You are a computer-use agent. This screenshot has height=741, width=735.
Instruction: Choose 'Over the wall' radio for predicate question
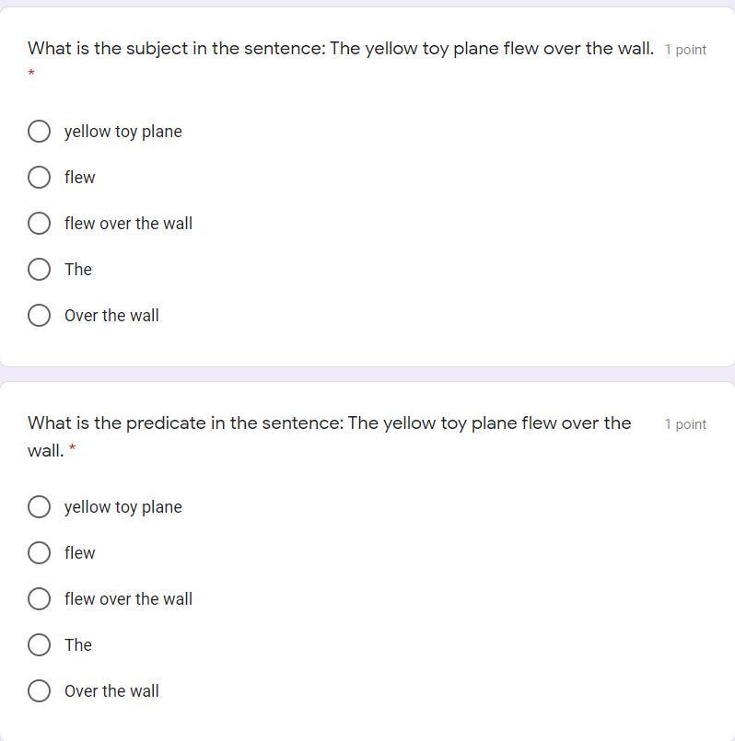[39, 691]
